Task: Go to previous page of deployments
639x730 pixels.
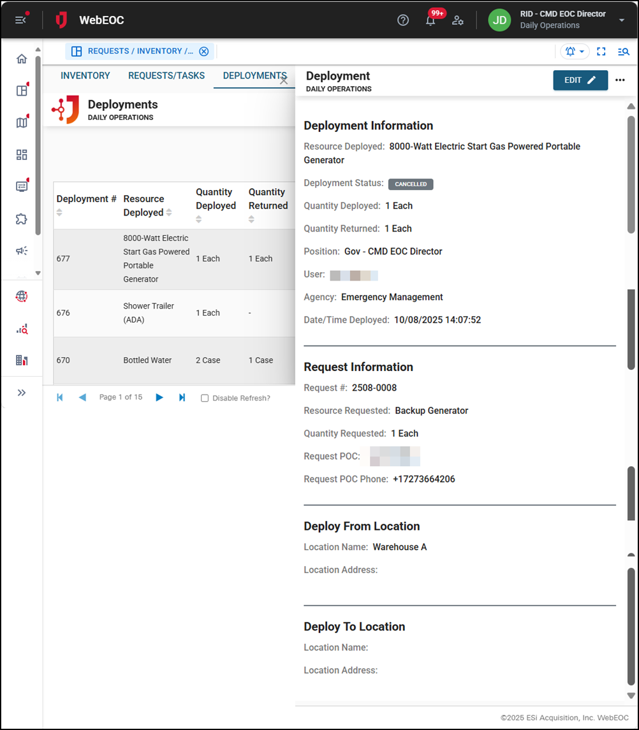Action: pos(82,397)
